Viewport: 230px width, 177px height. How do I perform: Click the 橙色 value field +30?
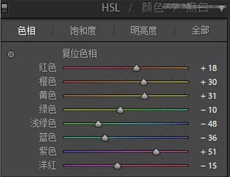[209, 82]
